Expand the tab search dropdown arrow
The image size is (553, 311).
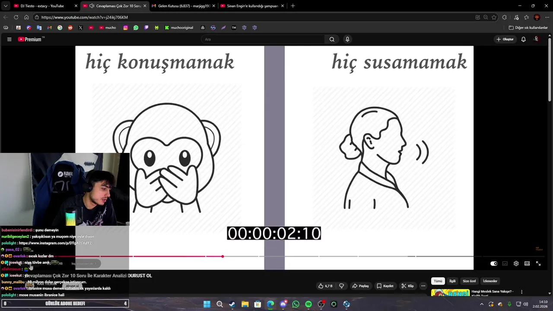pyautogui.click(x=5, y=6)
